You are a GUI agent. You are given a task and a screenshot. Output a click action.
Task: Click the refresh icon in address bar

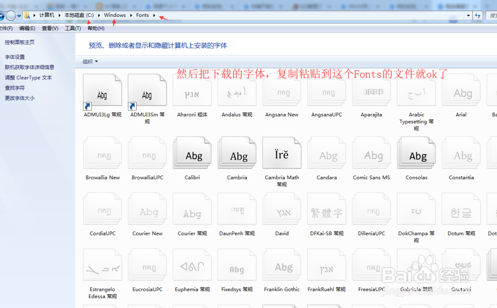[478, 15]
